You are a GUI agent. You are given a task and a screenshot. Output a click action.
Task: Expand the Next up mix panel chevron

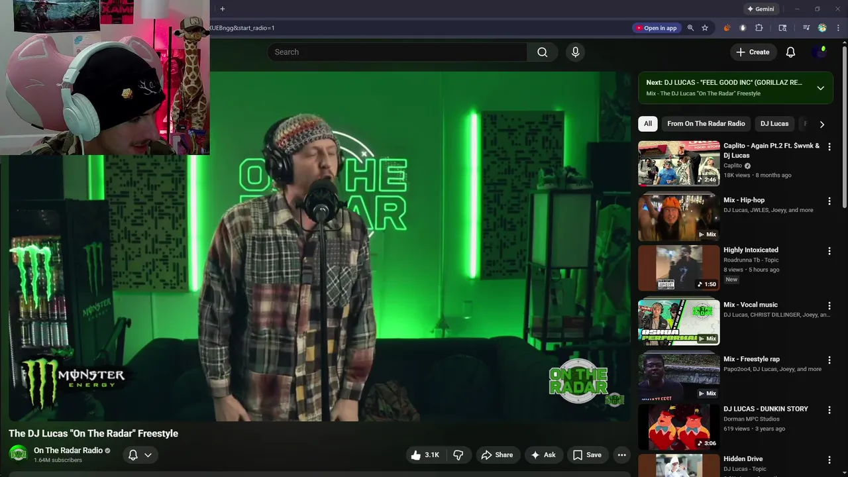pos(820,88)
